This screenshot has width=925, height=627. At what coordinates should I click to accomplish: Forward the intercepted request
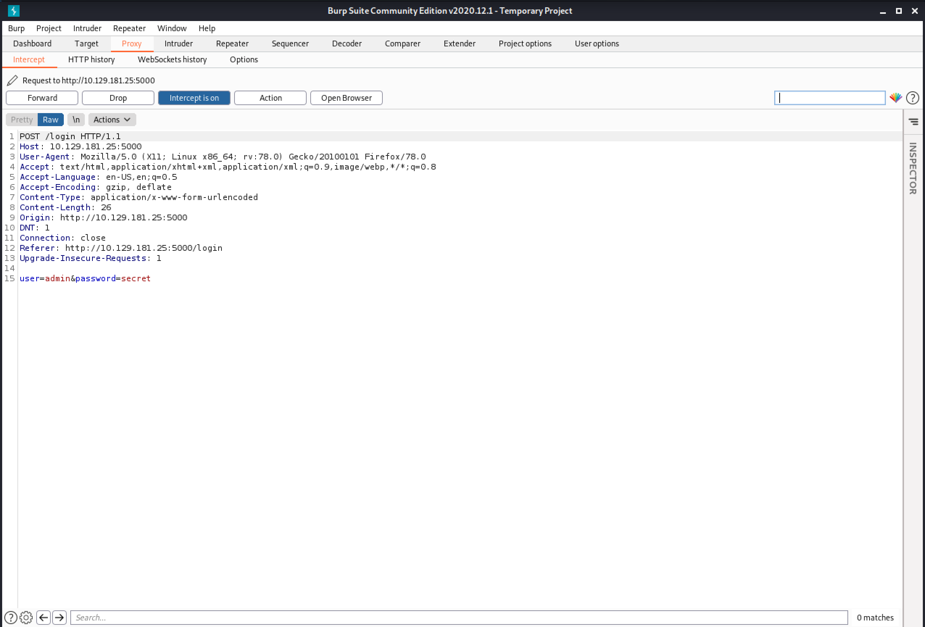tap(42, 98)
